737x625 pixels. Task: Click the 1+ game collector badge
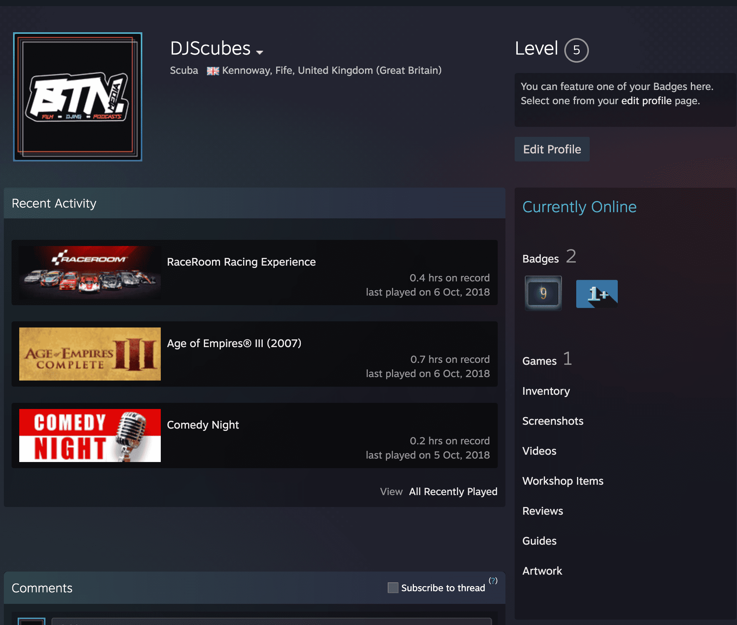tap(597, 294)
